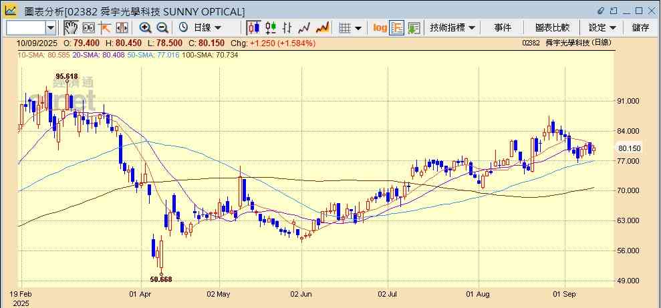Click the 95.618 high price marker
Screen dimensions: 661x308
(x=67, y=76)
